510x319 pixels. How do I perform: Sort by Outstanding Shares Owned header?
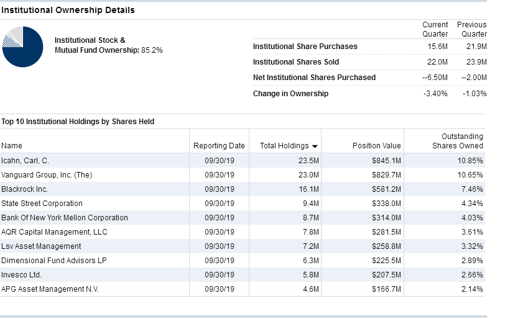tap(458, 141)
